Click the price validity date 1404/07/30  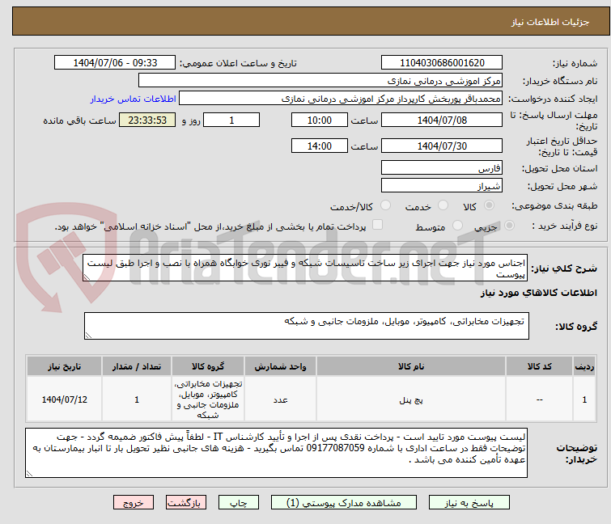(442, 146)
